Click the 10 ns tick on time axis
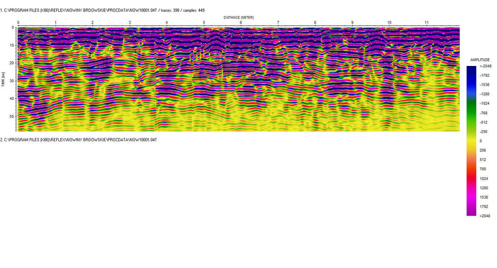 (11, 45)
